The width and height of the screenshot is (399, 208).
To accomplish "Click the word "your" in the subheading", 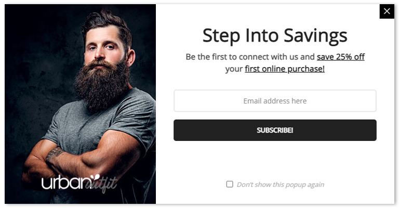I will (234, 69).
